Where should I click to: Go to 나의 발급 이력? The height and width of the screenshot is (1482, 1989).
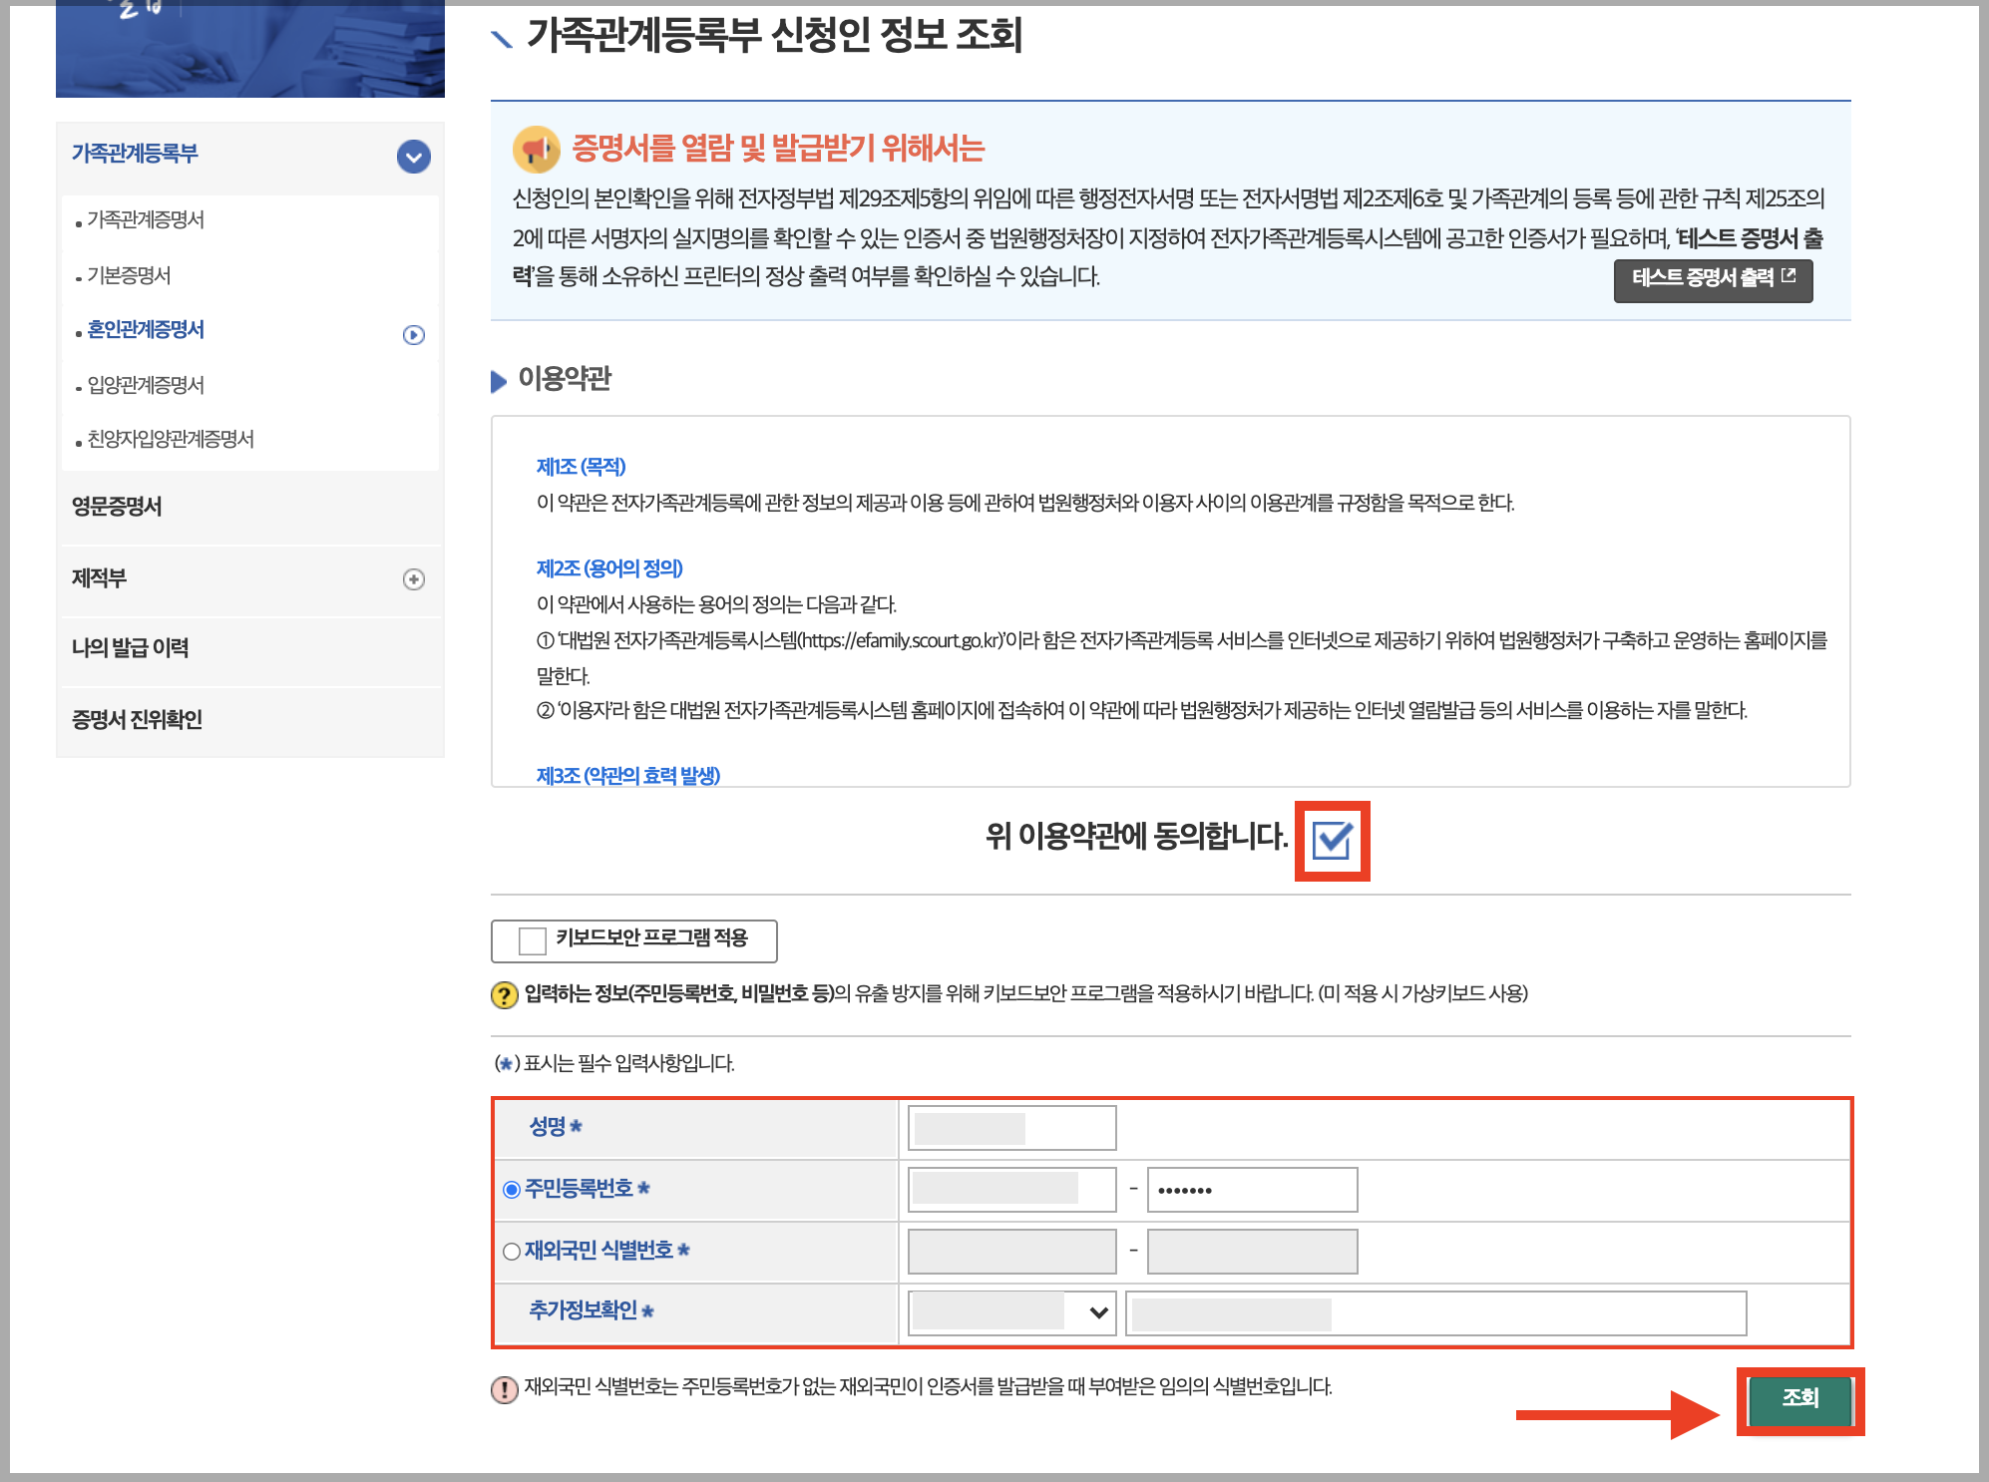point(131,648)
